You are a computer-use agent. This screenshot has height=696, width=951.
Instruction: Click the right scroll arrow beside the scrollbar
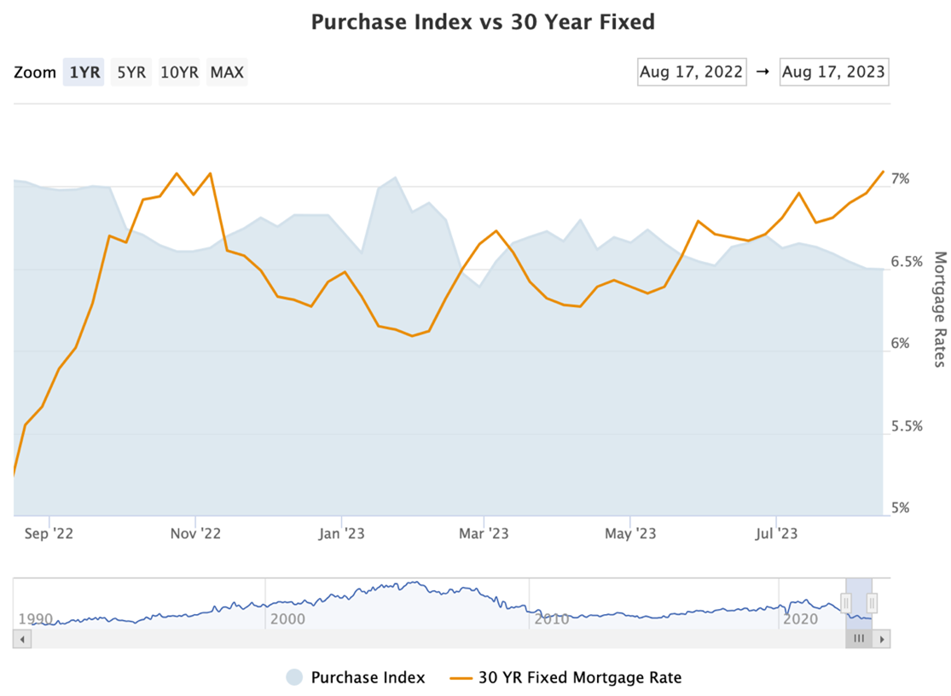tap(882, 639)
